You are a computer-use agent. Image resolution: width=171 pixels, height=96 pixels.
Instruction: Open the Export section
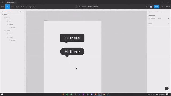point(150,24)
